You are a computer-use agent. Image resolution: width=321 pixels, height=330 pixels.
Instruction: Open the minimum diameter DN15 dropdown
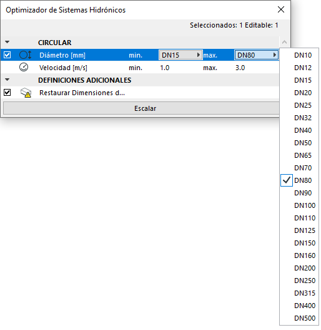pyautogui.click(x=180, y=55)
